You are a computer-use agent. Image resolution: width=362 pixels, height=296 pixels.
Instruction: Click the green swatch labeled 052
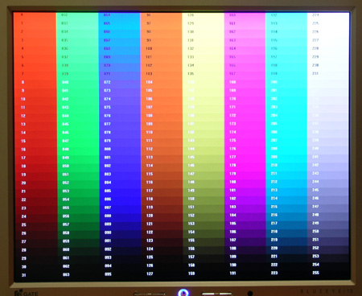pos(78,183)
